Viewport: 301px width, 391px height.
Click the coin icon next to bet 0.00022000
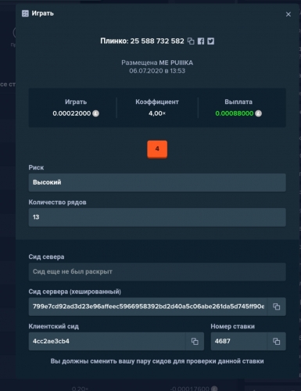pos(95,113)
